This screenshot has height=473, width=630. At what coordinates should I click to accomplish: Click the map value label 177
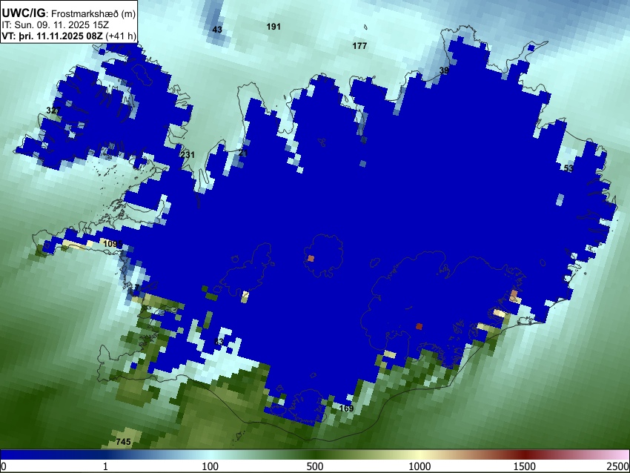point(359,46)
